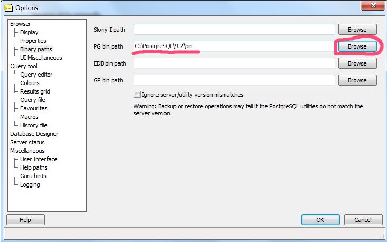Click the Options window title icon

tap(8, 8)
